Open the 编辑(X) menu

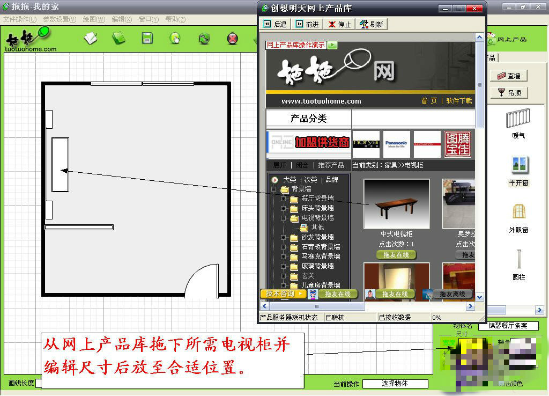click(x=122, y=19)
